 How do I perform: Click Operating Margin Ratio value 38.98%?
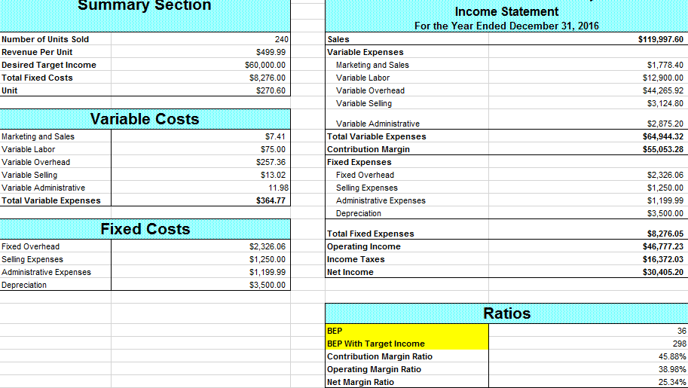672,369
